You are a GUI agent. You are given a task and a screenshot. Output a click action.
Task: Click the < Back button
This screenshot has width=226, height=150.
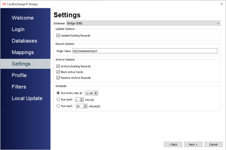click(173, 144)
